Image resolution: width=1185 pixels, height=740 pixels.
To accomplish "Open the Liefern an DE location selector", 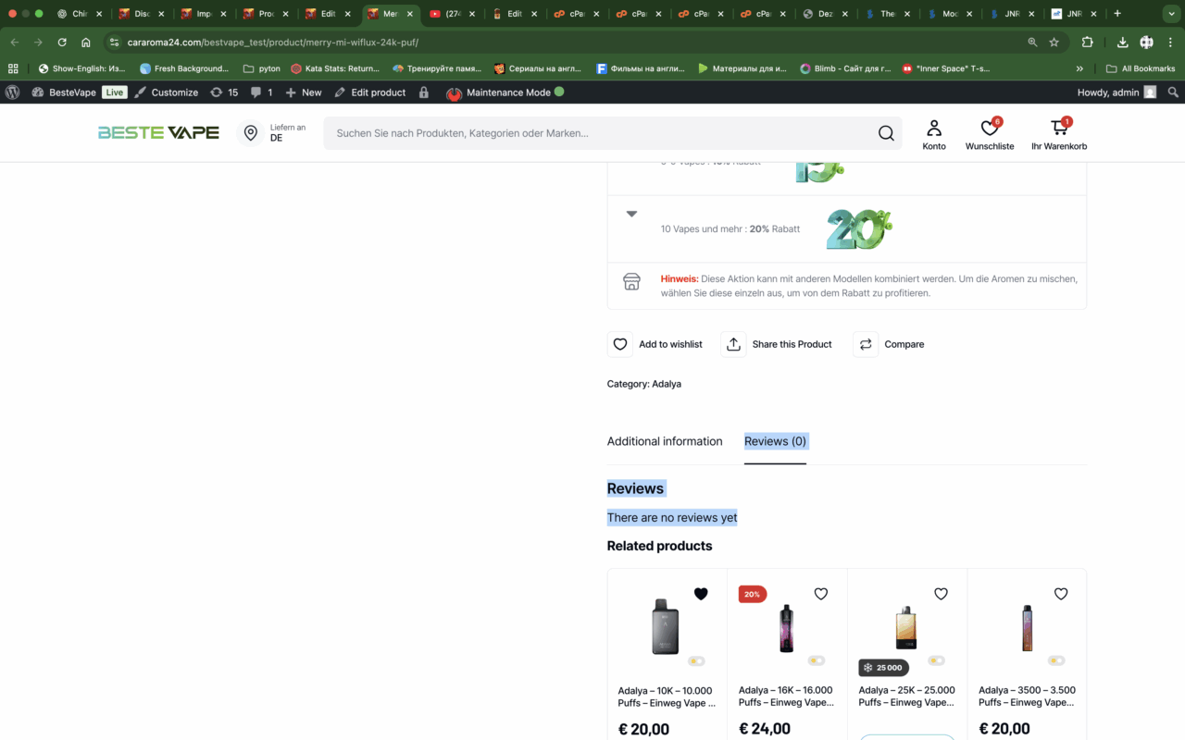I will [x=271, y=133].
